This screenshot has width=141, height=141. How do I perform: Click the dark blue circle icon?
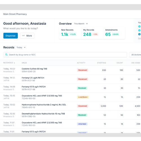click(x=139, y=34)
